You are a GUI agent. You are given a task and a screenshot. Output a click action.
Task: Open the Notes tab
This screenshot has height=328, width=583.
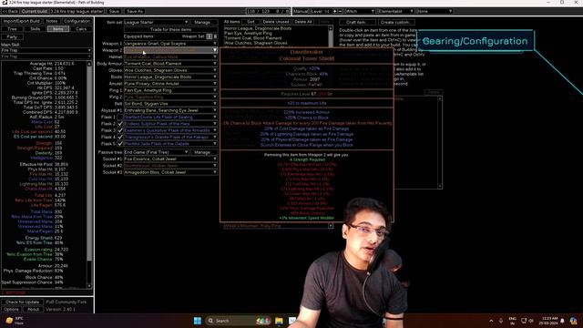[52, 21]
